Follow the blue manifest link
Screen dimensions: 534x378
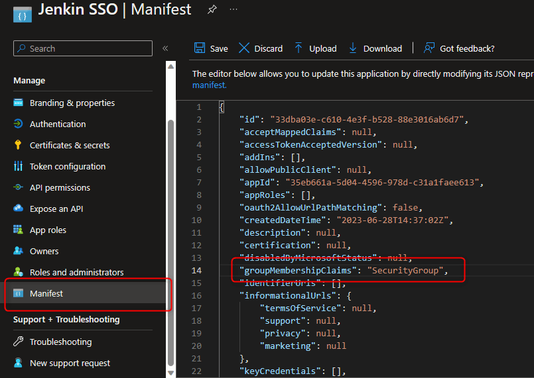pyautogui.click(x=209, y=85)
